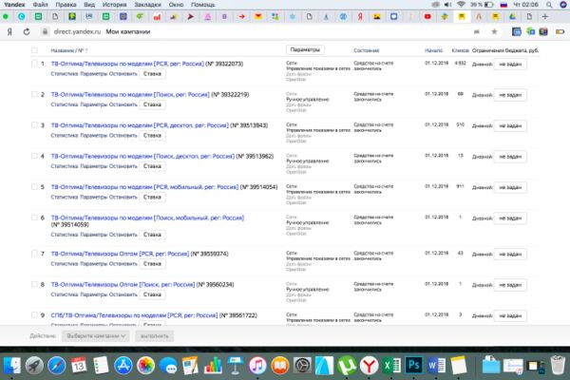Click the Yandex Я home button
The height and width of the screenshot is (380, 570).
tap(9, 31)
